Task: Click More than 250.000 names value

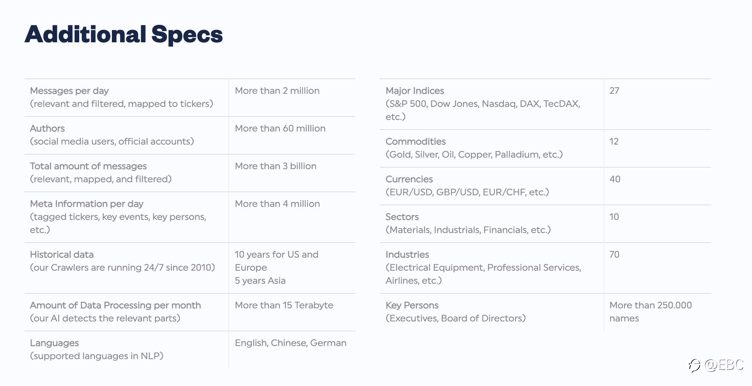Action: pyautogui.click(x=651, y=312)
